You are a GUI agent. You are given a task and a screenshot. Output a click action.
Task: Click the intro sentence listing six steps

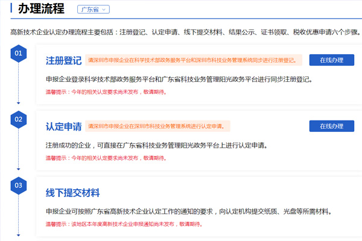[x=185, y=32]
